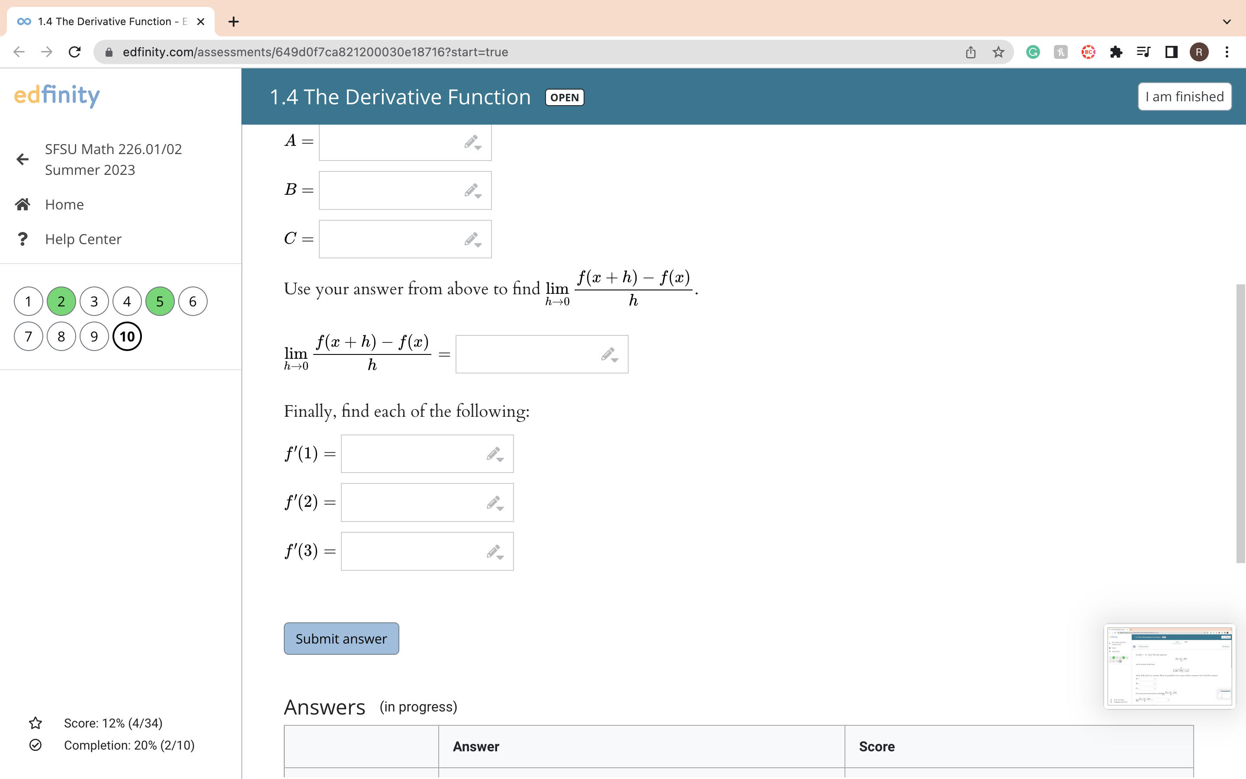Click the Home icon in the sidebar
The image size is (1246, 779).
point(22,205)
